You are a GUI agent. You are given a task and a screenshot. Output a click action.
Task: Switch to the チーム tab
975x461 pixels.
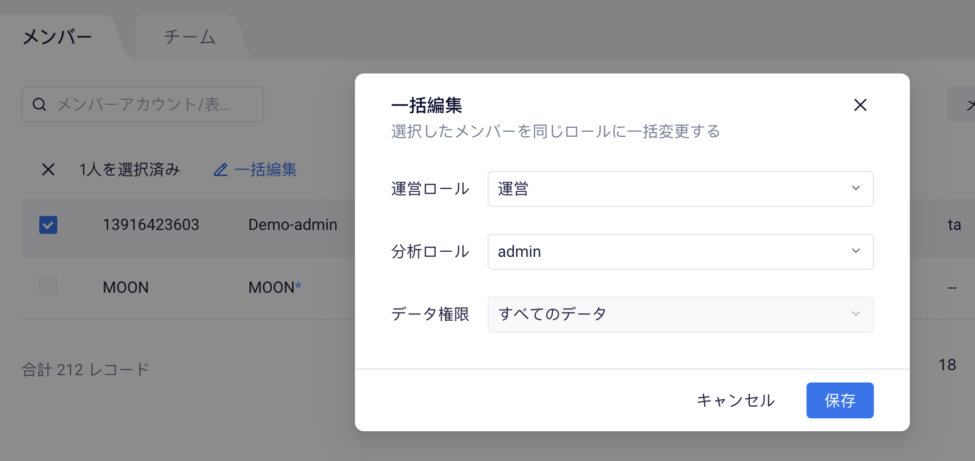(190, 37)
